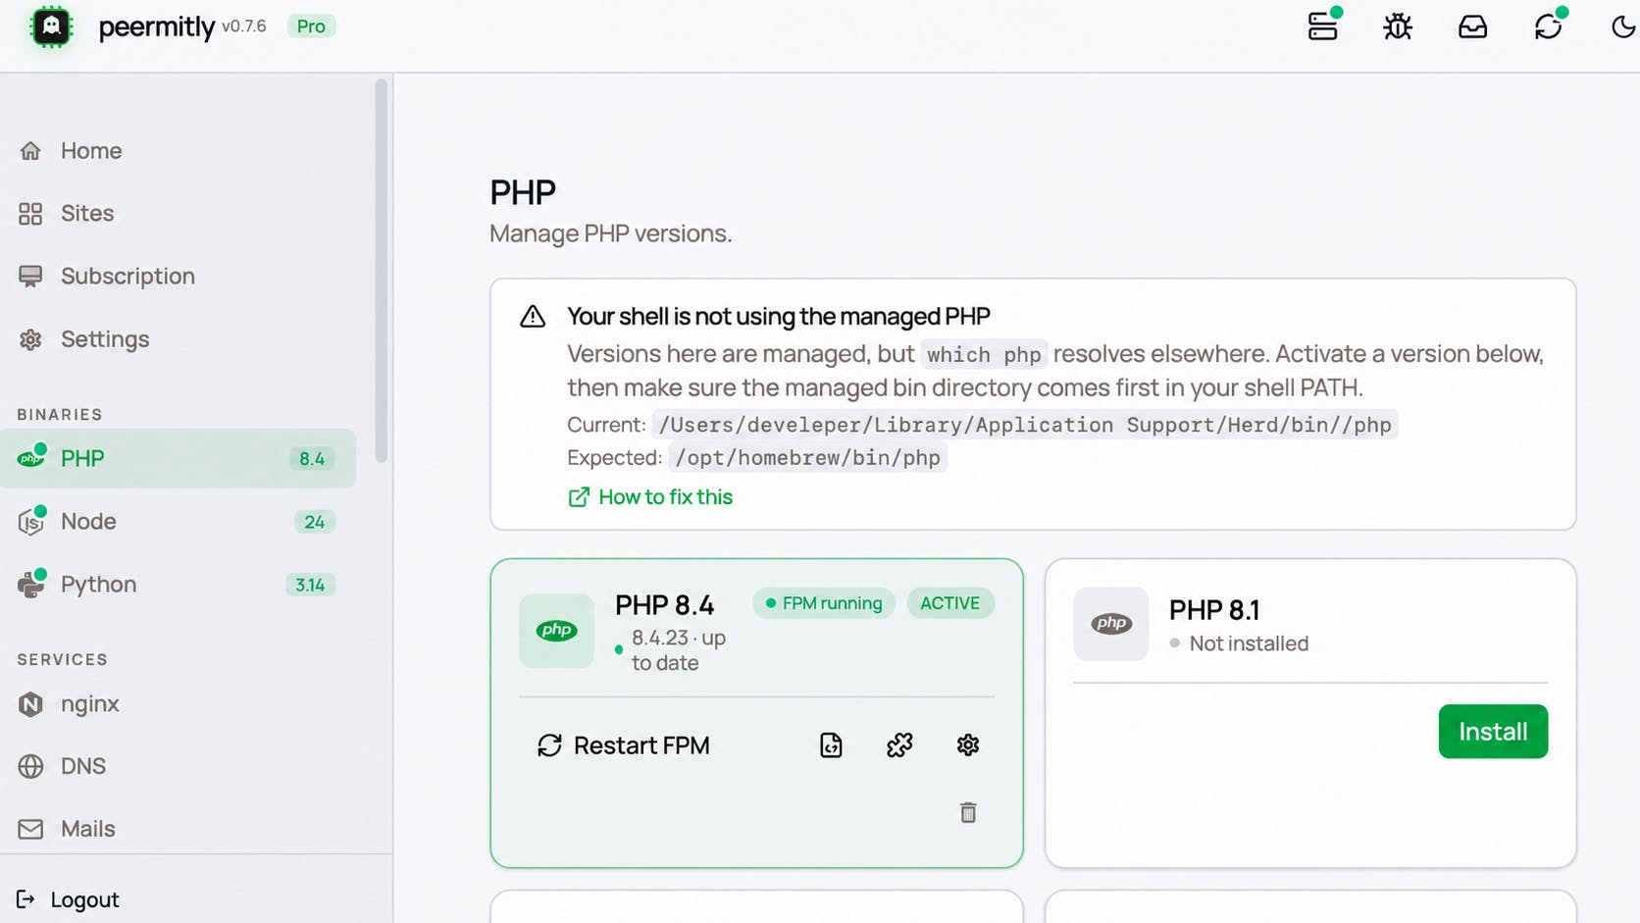The width and height of the screenshot is (1640, 923).
Task: Open Sites in the sidebar
Action: click(x=179, y=213)
